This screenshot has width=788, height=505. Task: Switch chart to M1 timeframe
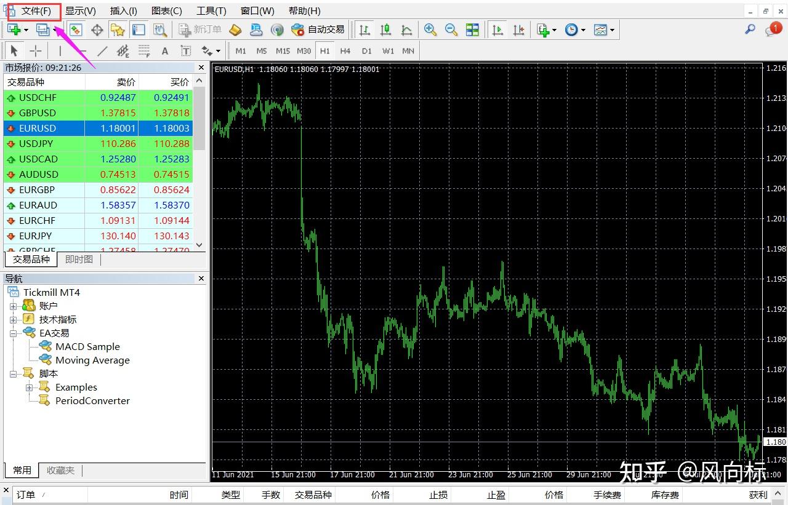coord(241,51)
